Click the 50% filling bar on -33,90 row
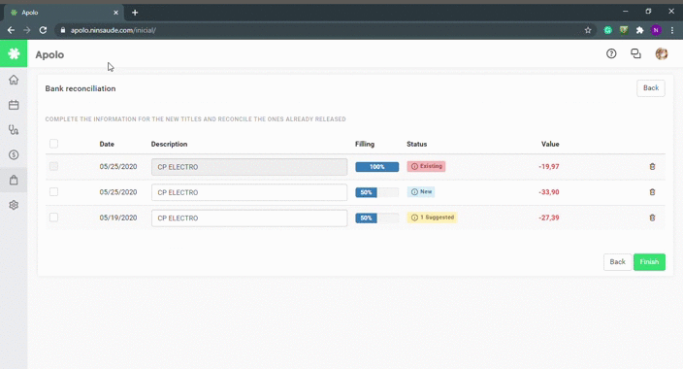 376,192
